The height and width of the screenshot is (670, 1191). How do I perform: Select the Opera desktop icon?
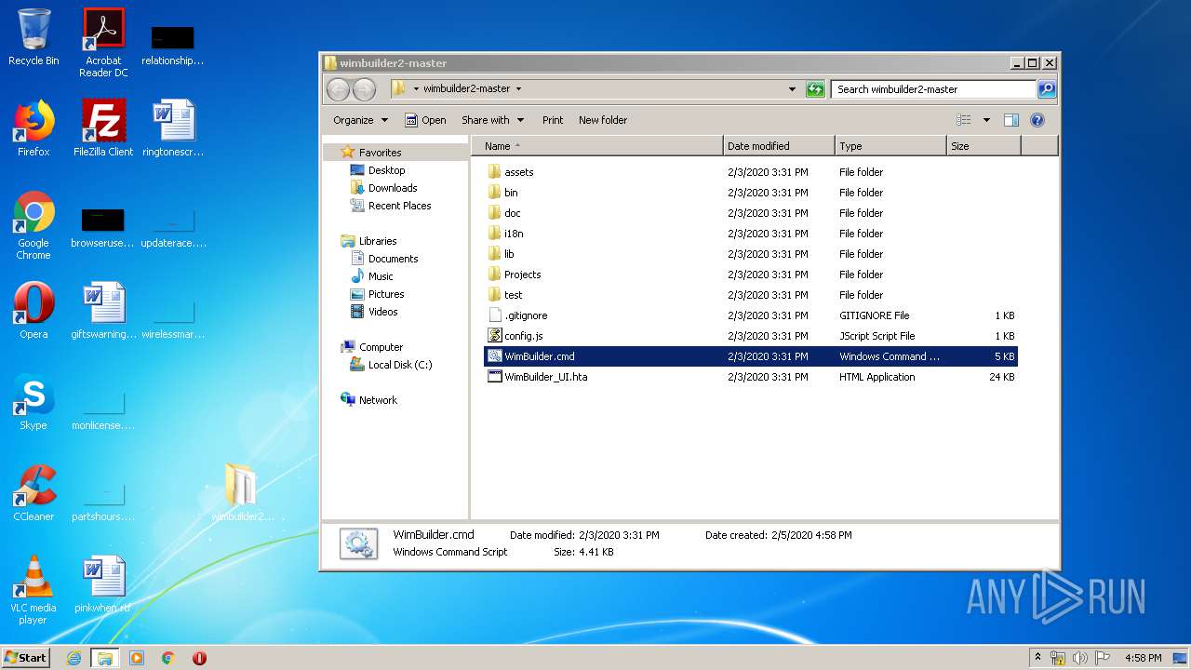pyautogui.click(x=33, y=310)
